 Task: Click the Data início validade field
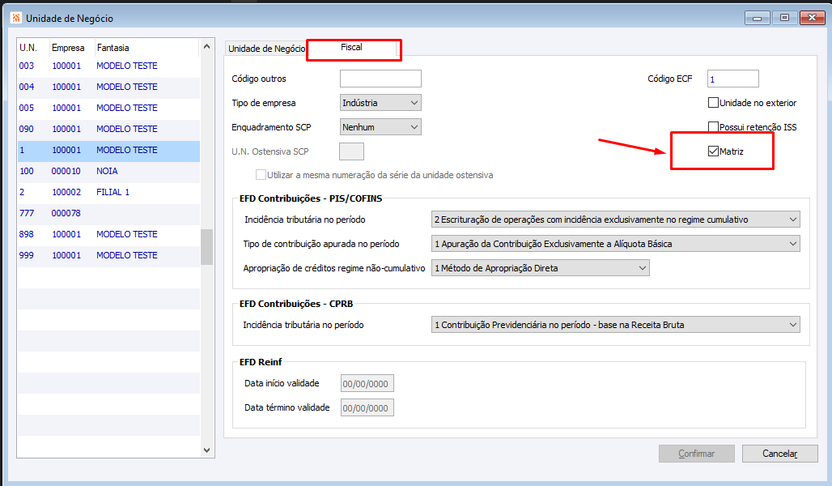(367, 383)
